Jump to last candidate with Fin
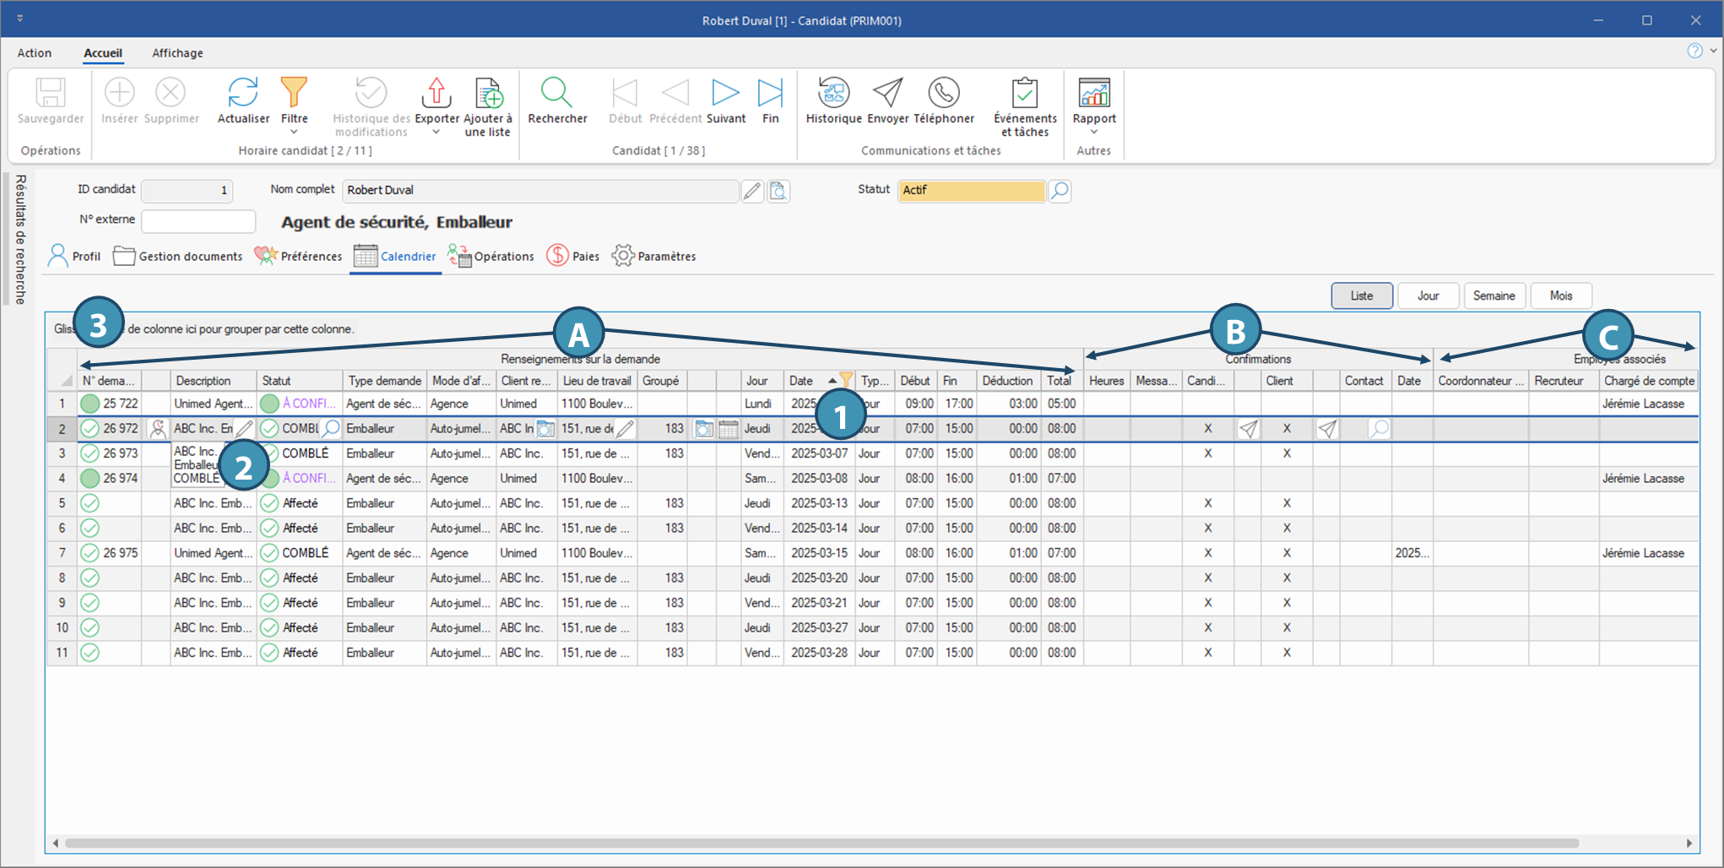 point(770,93)
